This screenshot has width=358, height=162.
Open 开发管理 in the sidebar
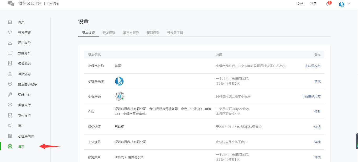24,33
